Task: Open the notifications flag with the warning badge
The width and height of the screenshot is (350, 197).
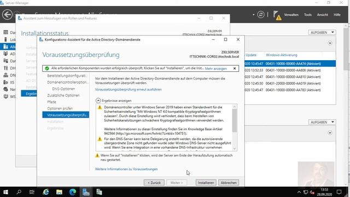Action: [x=277, y=15]
